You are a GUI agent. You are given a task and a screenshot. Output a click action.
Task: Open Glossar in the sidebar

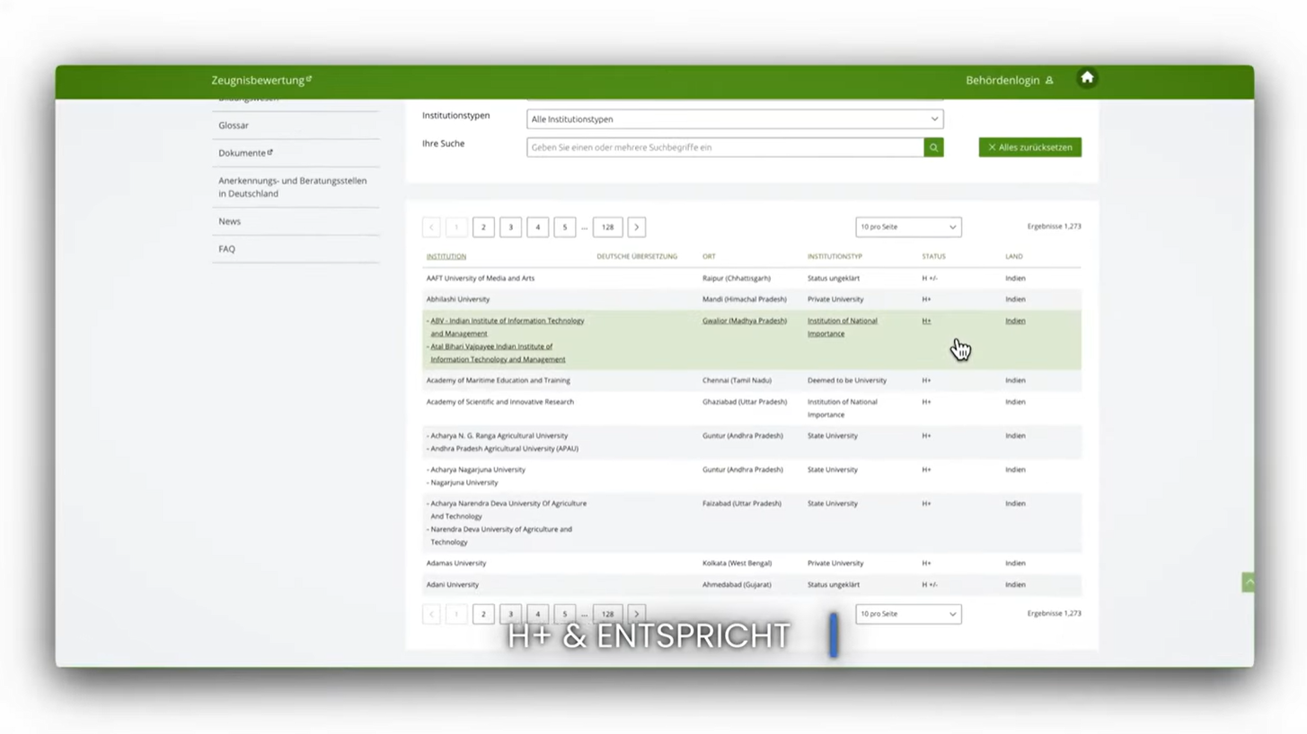[234, 126]
